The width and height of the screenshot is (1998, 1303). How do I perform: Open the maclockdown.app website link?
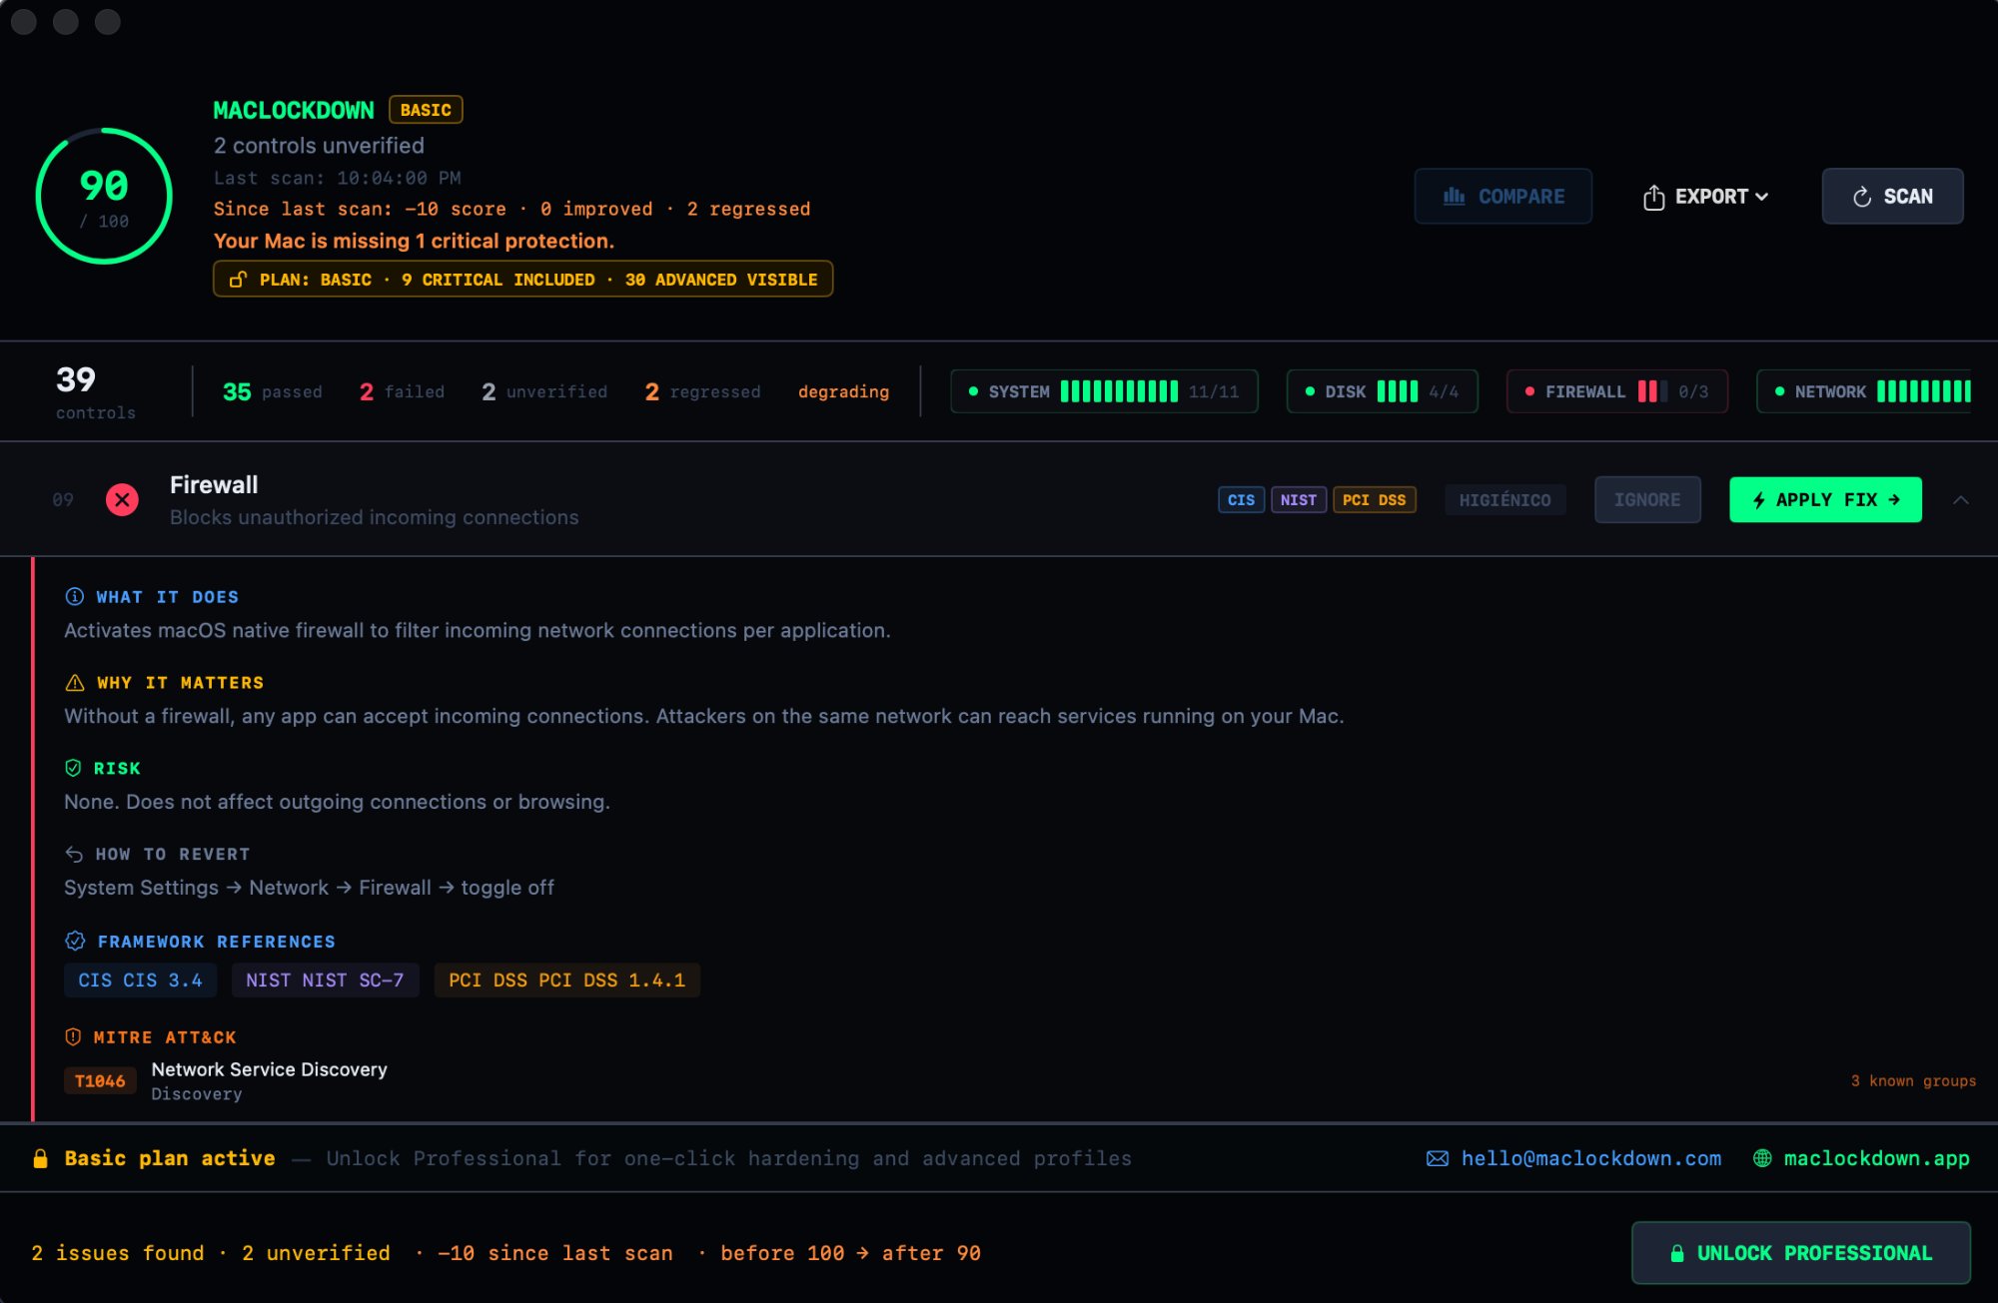coord(1877,1158)
